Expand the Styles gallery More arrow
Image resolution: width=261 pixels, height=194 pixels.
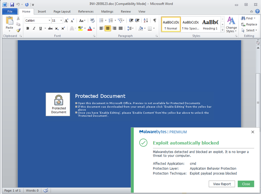coord(223,30)
